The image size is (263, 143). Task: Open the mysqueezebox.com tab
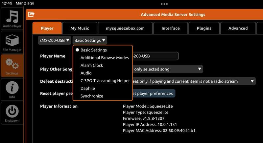click(x=125, y=28)
